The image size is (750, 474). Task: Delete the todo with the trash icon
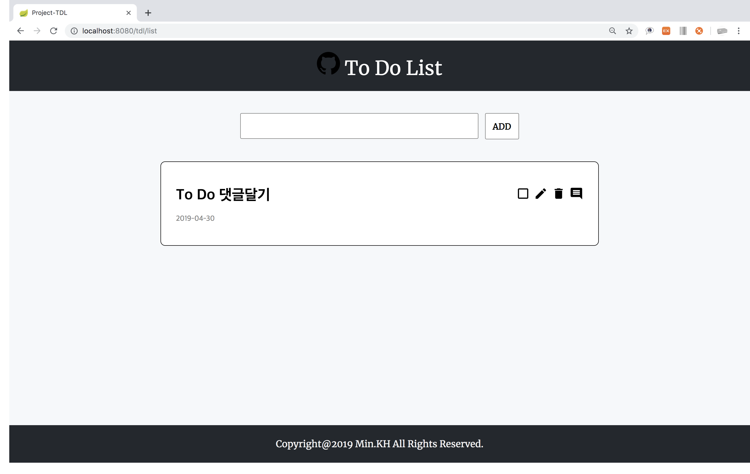558,194
